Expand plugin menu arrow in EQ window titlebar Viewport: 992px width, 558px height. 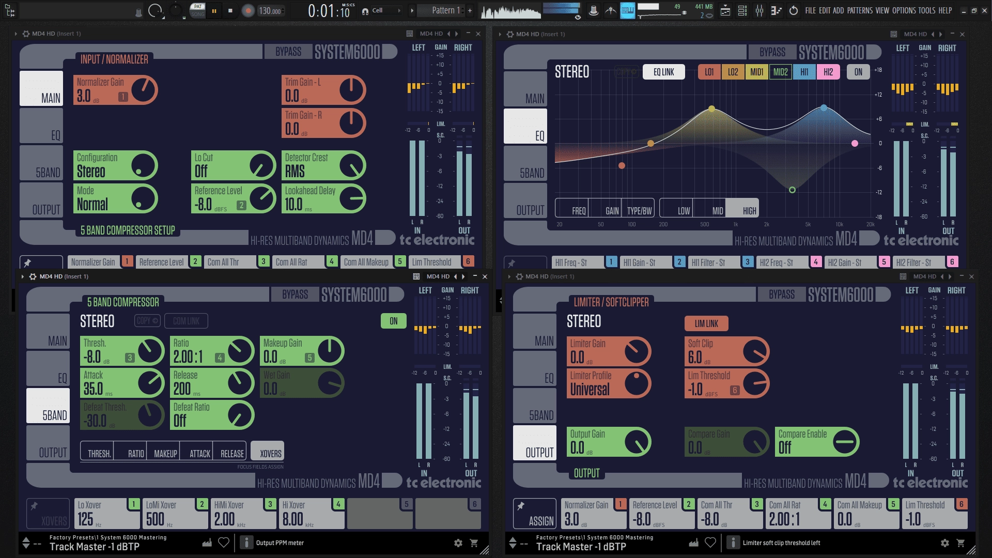(x=500, y=34)
